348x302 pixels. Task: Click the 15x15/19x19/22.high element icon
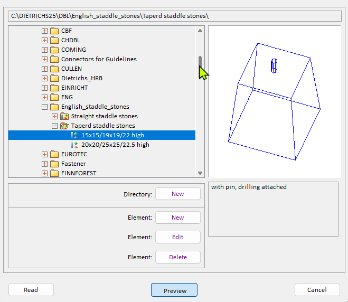[74, 135]
